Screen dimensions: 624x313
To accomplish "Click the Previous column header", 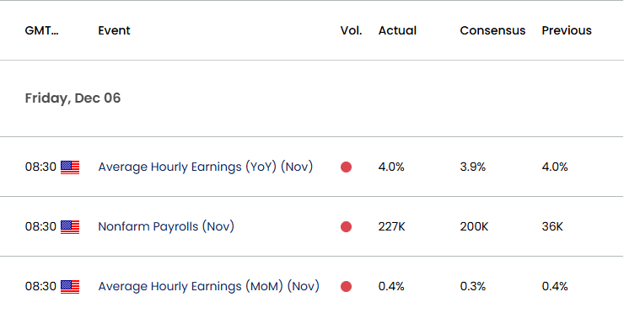I will click(x=567, y=30).
